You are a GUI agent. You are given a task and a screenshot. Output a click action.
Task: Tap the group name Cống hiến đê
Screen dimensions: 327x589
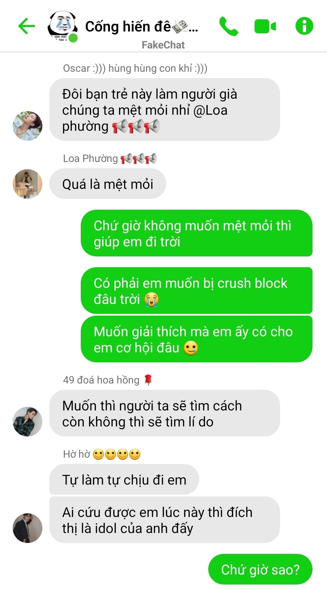(x=141, y=27)
